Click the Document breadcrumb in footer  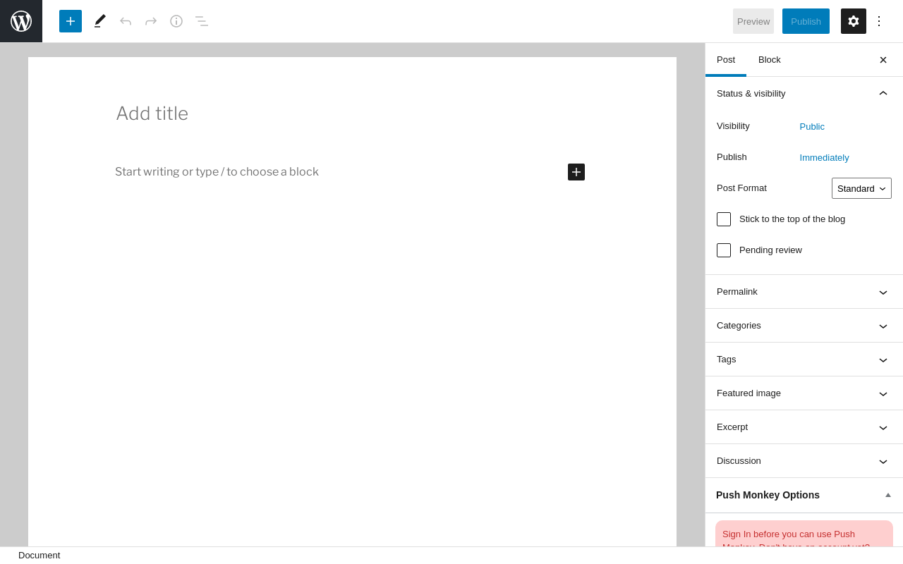(40, 556)
